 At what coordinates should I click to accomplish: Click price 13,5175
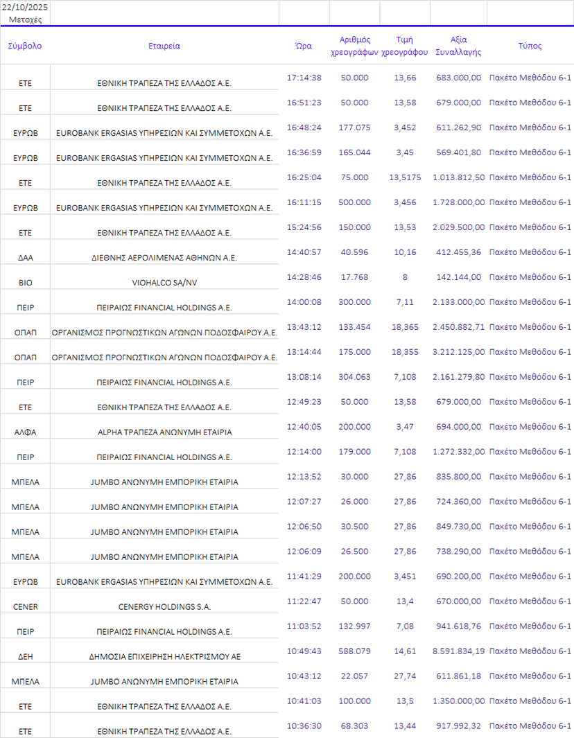point(405,177)
